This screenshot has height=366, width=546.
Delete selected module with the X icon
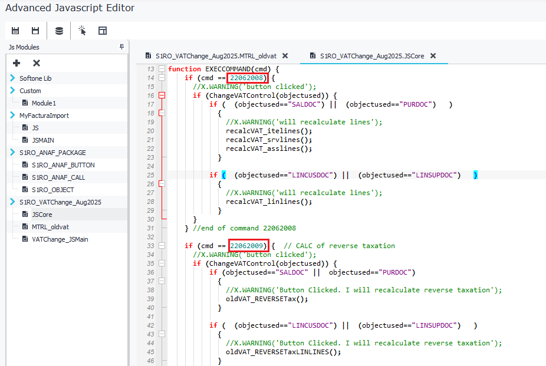pyautogui.click(x=36, y=63)
